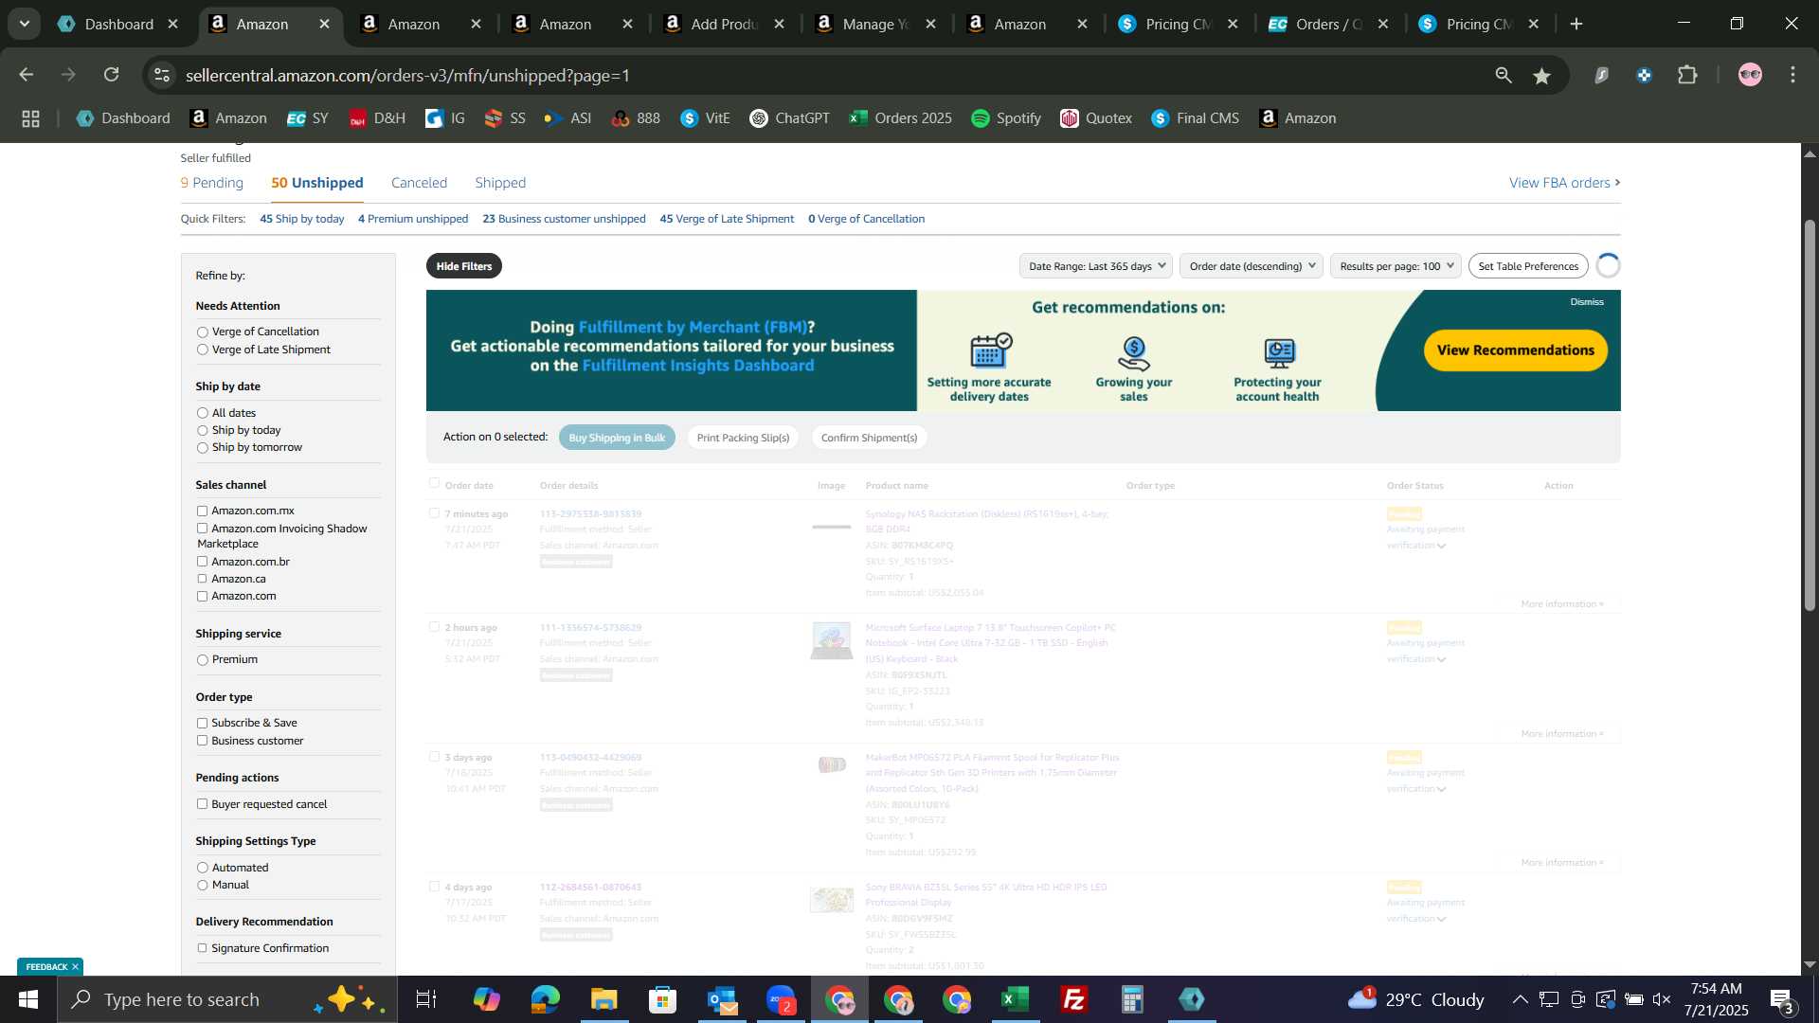Switch to the Add Product browser tab
This screenshot has height=1023, width=1819.
point(727,24)
